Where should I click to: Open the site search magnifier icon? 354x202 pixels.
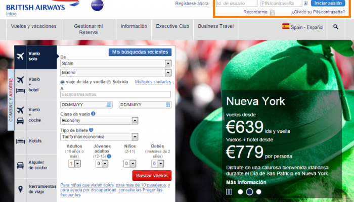[336, 27]
